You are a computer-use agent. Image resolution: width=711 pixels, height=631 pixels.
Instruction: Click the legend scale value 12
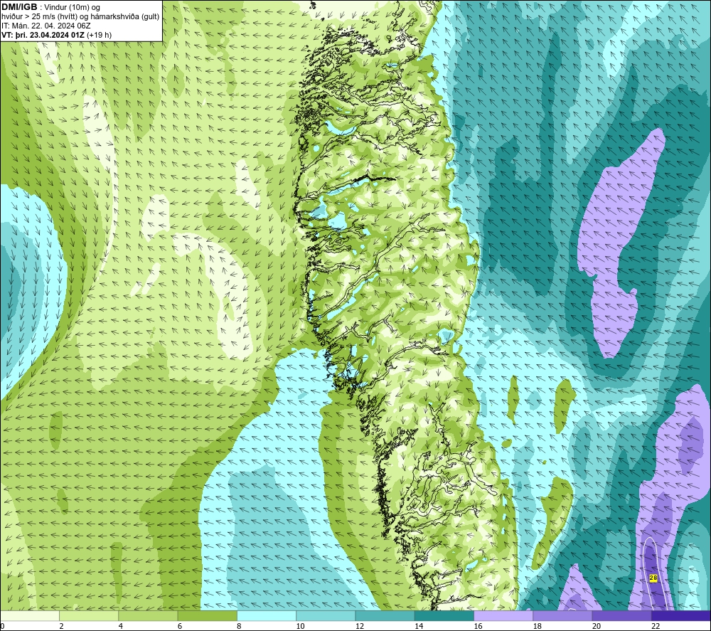click(x=360, y=626)
